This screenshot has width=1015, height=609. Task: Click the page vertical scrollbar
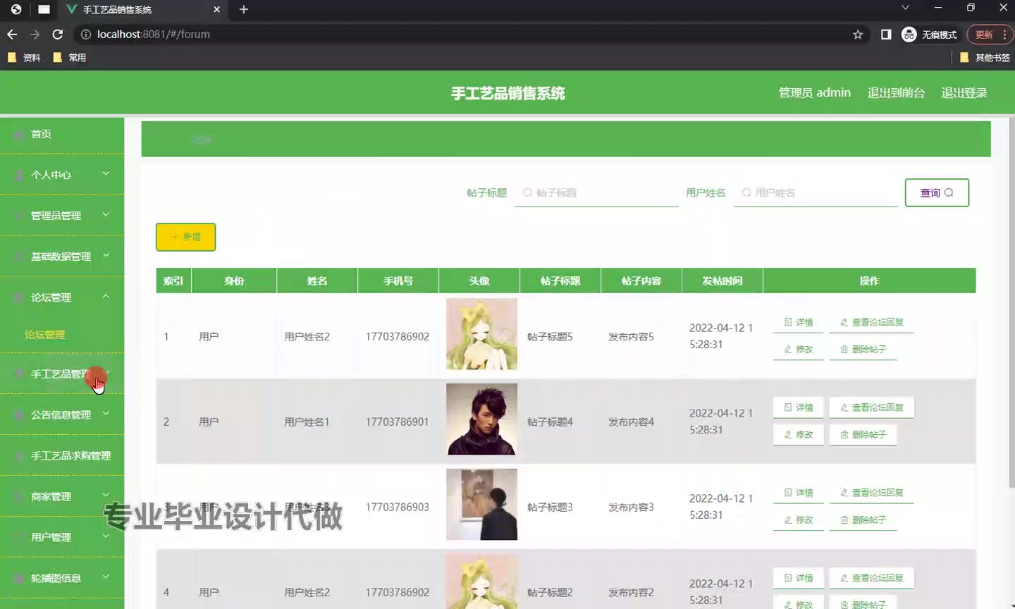1012,303
